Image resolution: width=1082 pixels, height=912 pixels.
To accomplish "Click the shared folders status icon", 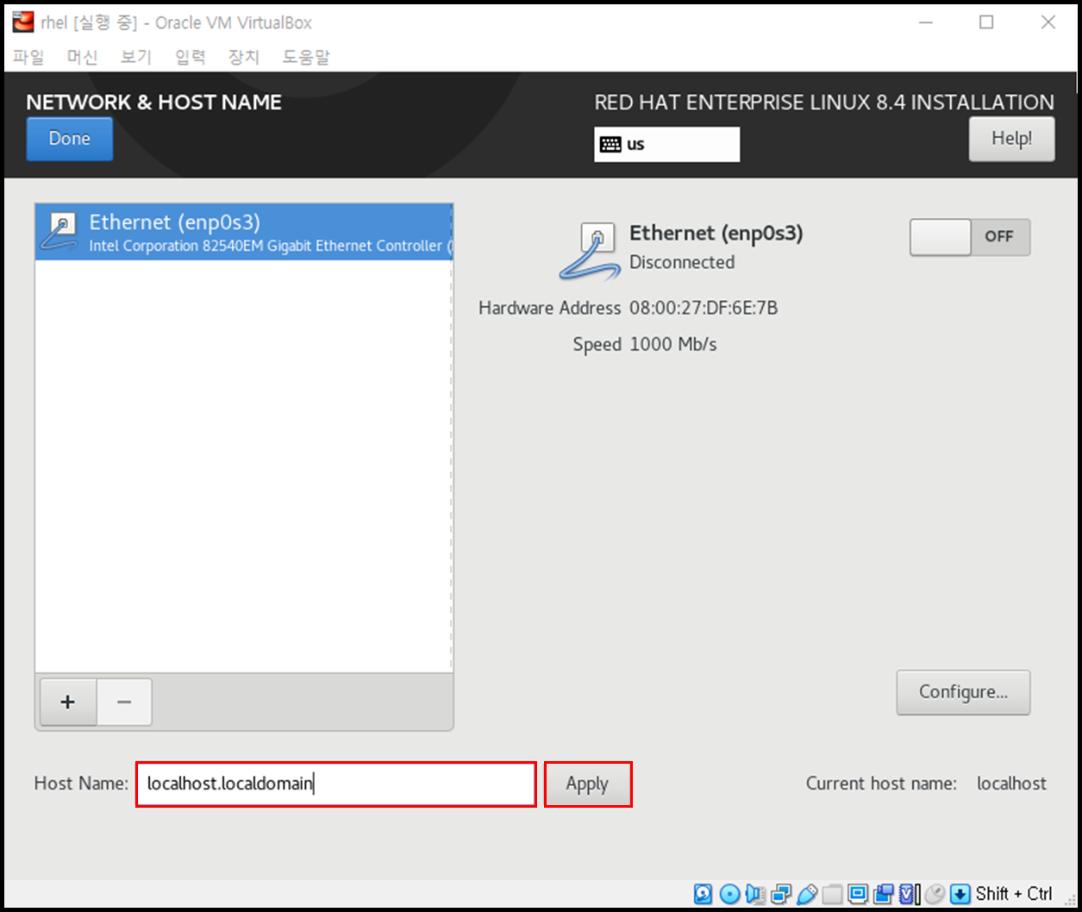I will 832,894.
